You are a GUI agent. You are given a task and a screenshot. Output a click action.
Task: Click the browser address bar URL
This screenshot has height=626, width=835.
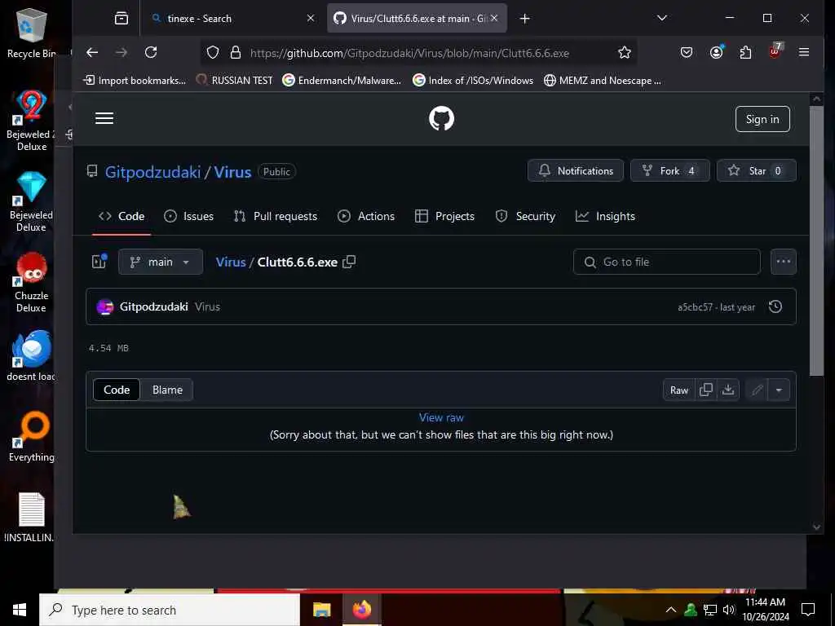(409, 53)
